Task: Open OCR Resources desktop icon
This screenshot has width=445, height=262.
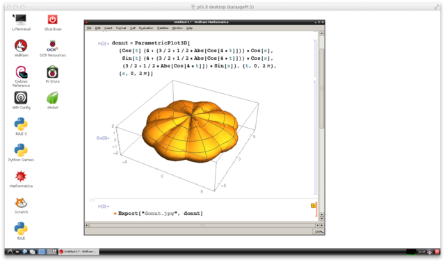Action: [x=53, y=48]
